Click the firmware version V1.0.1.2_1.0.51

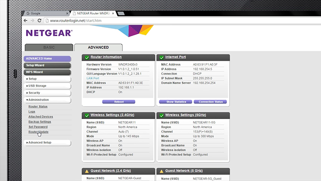click(128, 69)
